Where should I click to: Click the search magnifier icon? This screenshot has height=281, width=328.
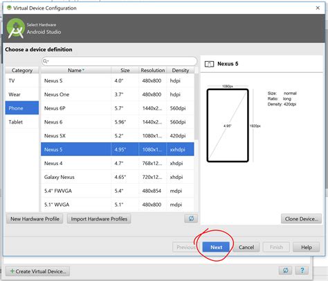tap(45, 61)
